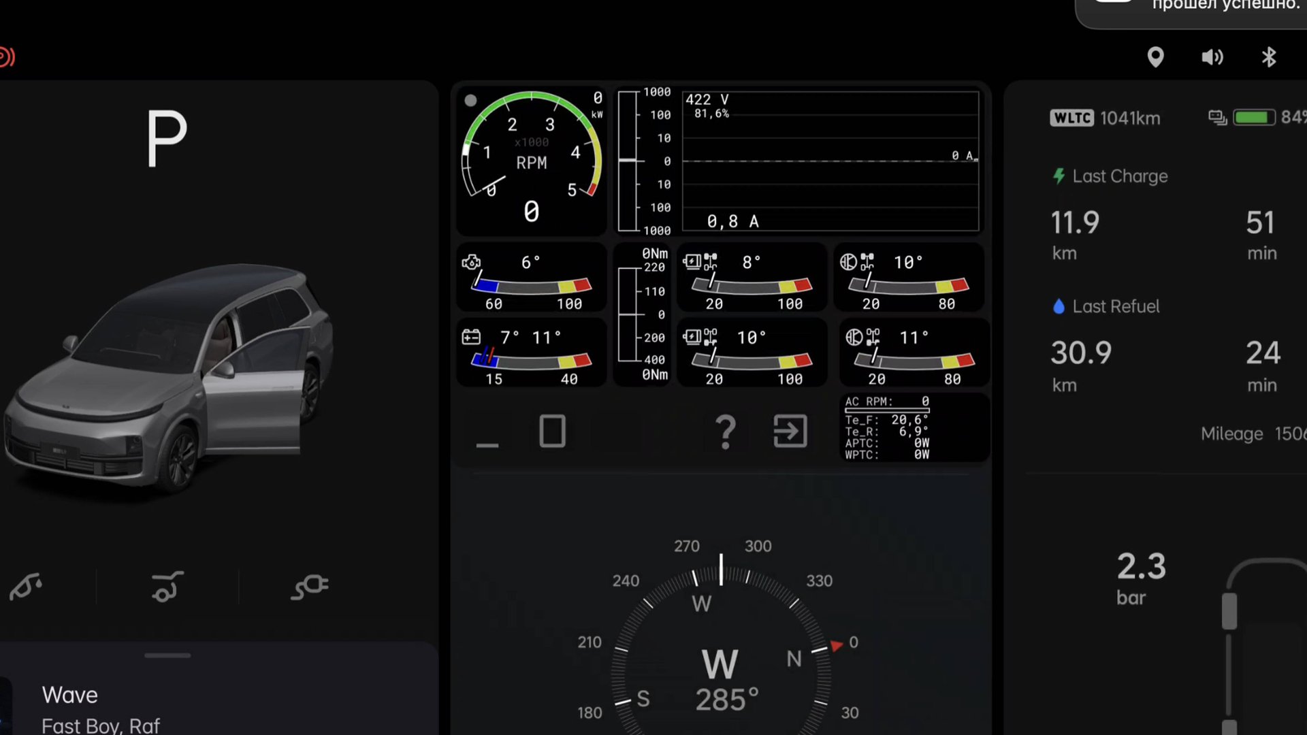The width and height of the screenshot is (1307, 735).
Task: Click the green battery level indicator
Action: coord(1255,117)
